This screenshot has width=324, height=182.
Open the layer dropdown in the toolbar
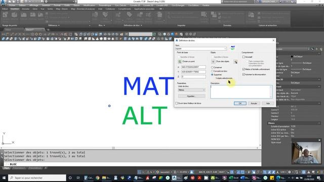coord(141,34)
